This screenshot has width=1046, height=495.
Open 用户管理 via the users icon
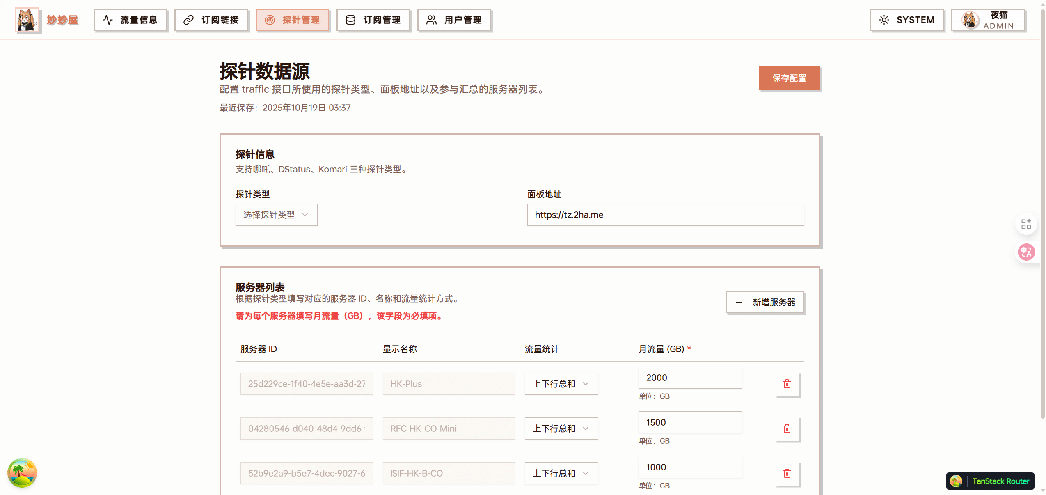431,19
